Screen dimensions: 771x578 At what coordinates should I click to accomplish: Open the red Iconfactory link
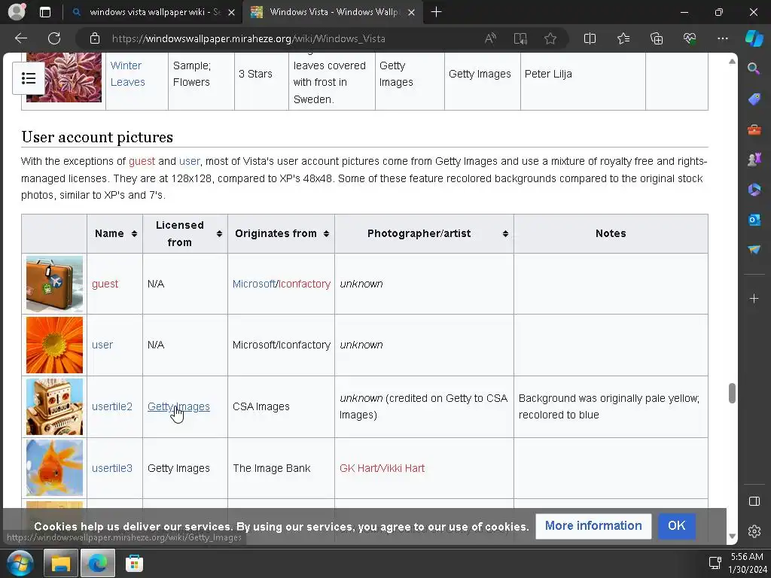coord(304,284)
